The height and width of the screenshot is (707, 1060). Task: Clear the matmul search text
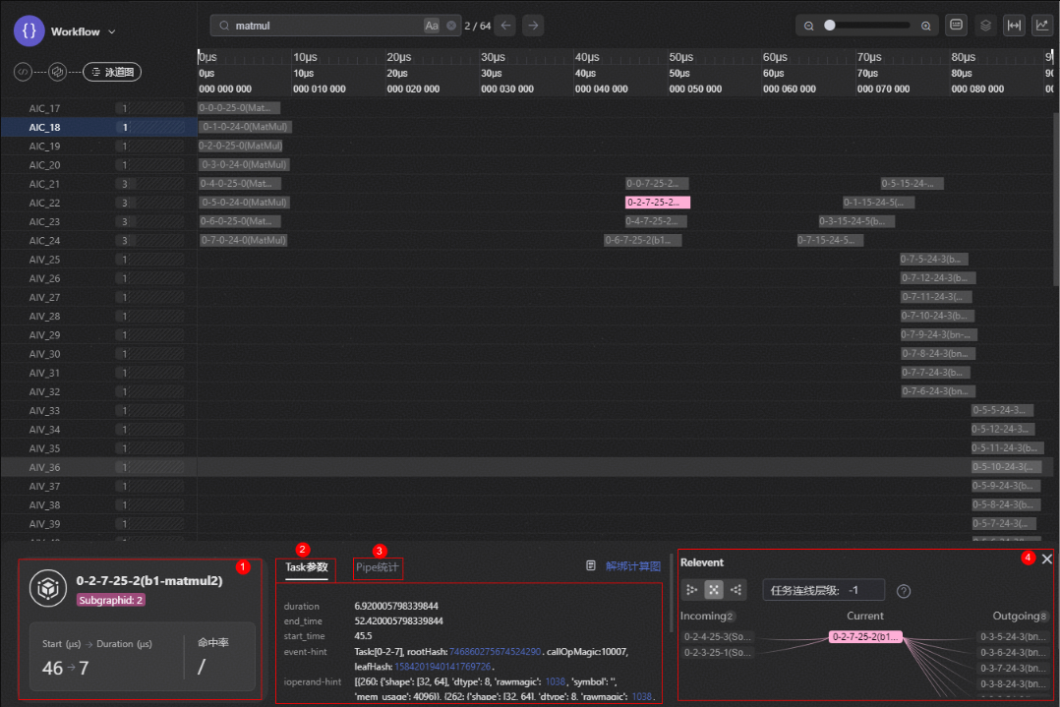[x=451, y=26]
